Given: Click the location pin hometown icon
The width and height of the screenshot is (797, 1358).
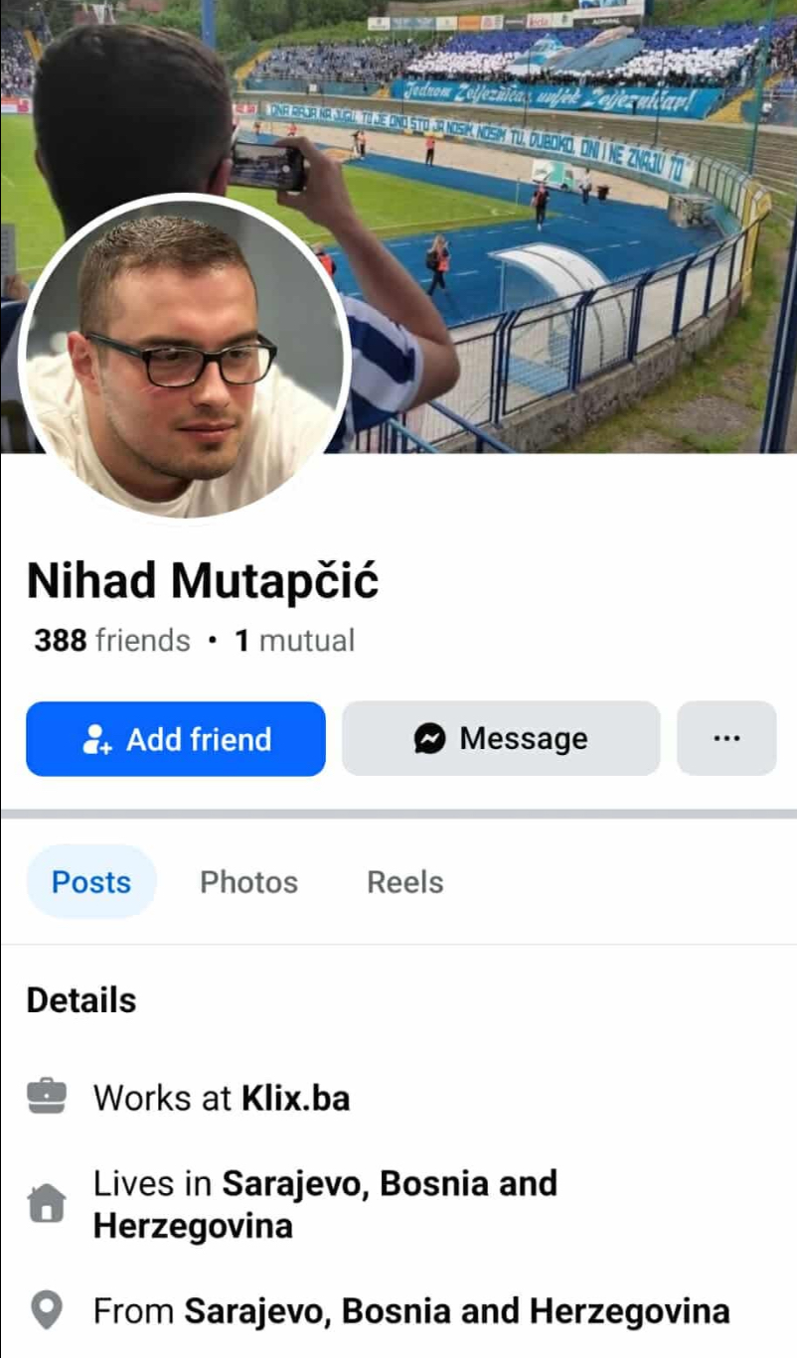Looking at the screenshot, I should [47, 1311].
